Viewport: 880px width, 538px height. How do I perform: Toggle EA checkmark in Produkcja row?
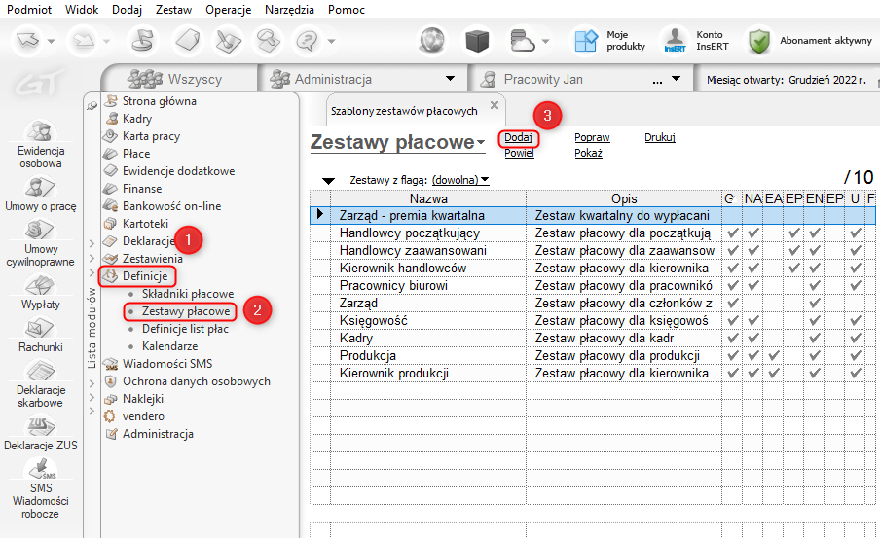774,356
